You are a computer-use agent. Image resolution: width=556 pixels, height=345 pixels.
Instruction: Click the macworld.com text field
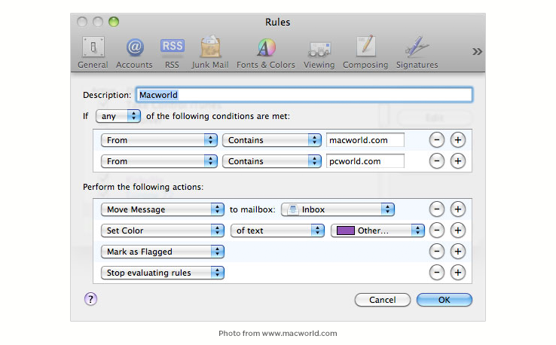point(365,140)
